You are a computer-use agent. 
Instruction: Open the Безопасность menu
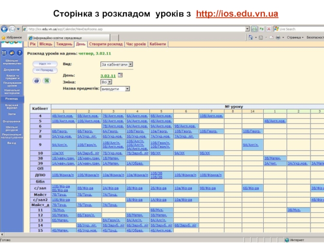(315, 37)
